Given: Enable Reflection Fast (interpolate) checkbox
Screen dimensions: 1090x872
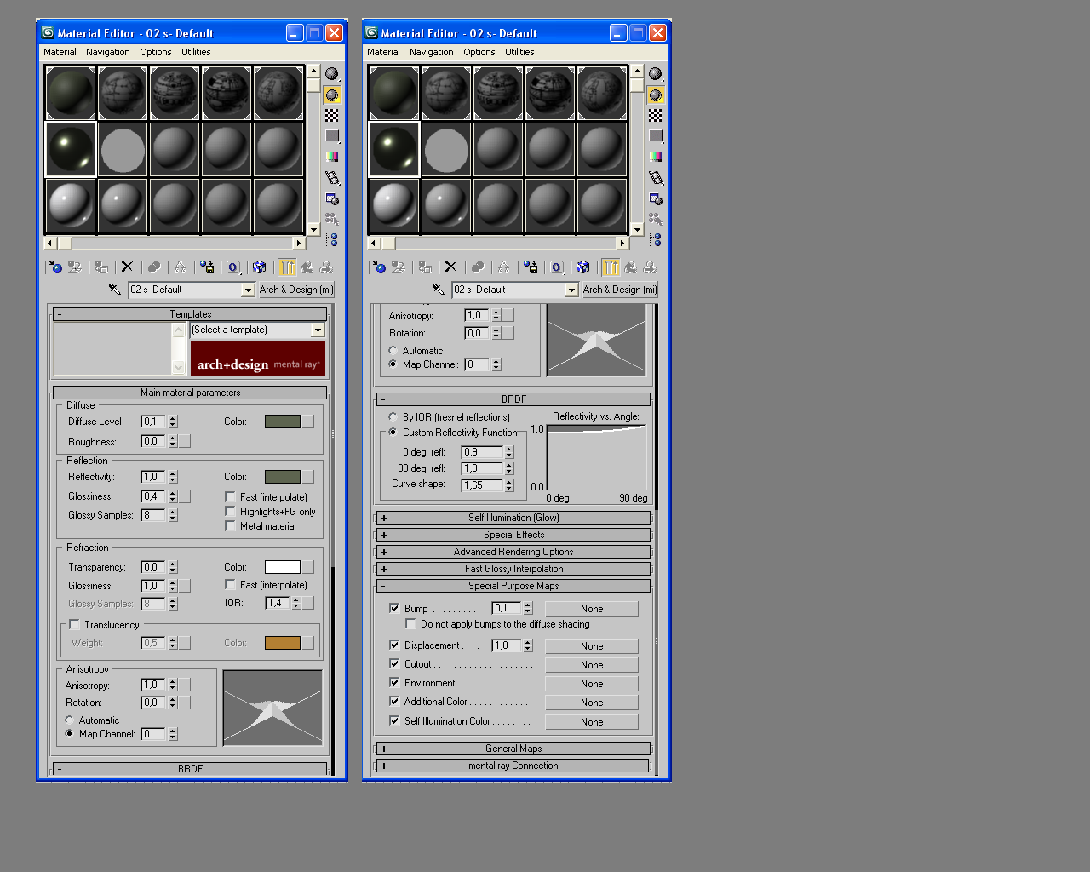Looking at the screenshot, I should pos(230,496).
